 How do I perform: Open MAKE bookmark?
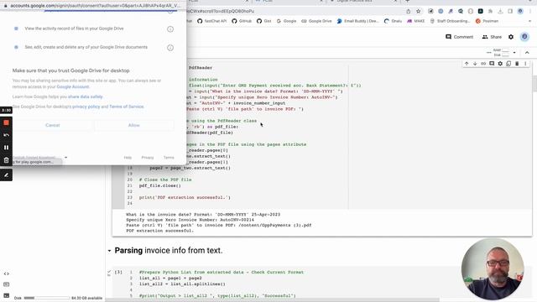pyautogui.click(x=416, y=21)
